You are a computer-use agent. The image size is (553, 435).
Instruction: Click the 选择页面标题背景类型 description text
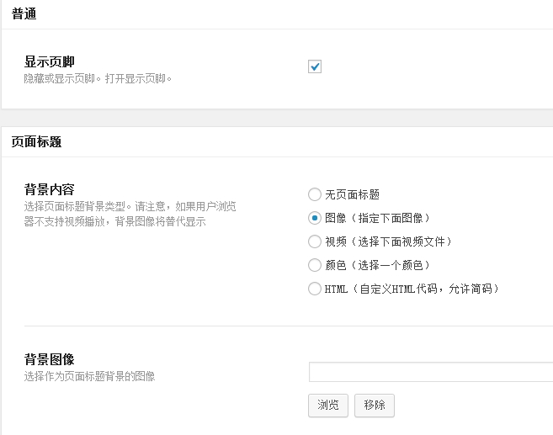click(130, 214)
